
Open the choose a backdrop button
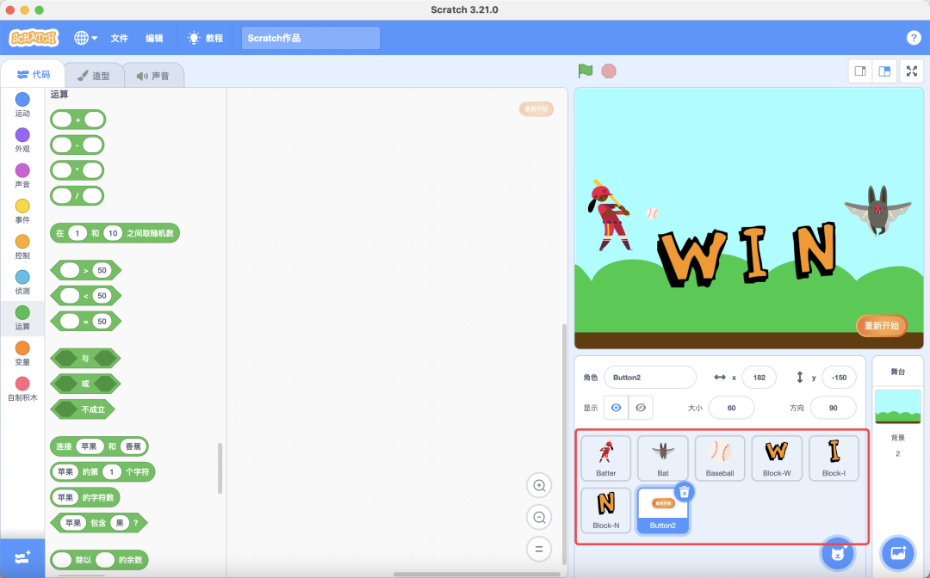(x=898, y=554)
